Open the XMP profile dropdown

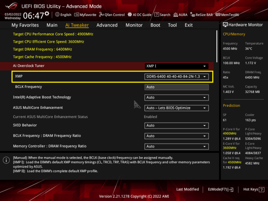(176, 77)
